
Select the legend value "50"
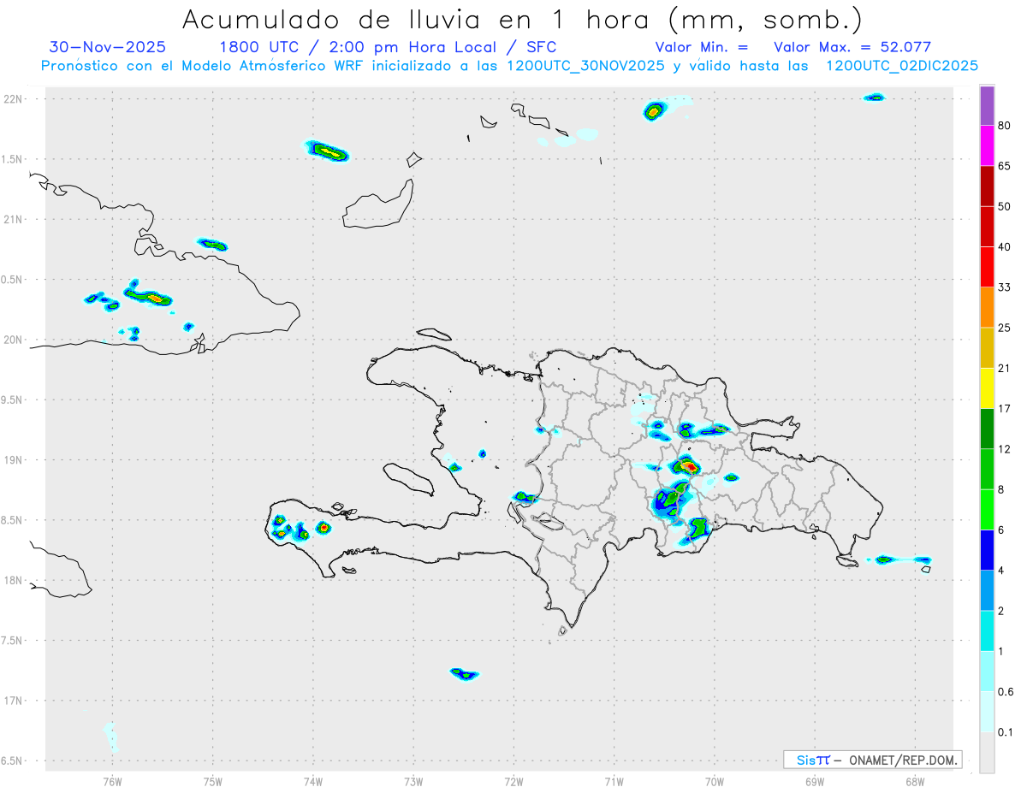[x=1005, y=206]
